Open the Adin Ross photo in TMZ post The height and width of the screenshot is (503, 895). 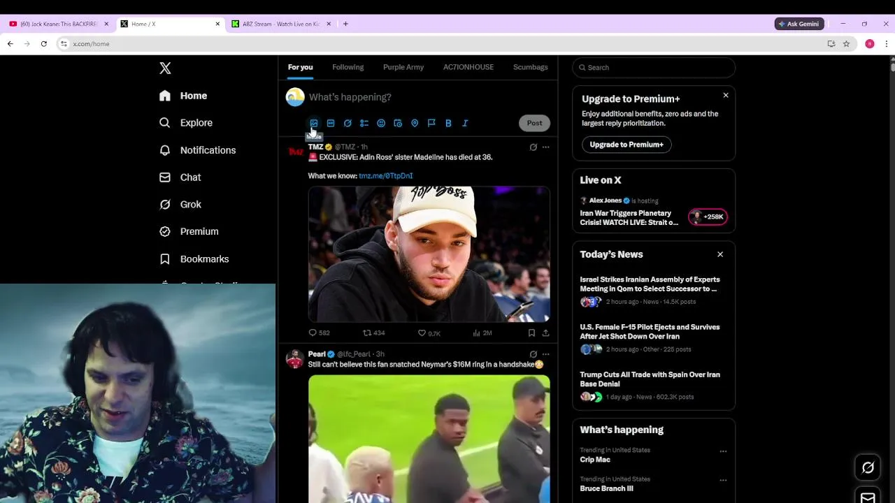coord(429,254)
